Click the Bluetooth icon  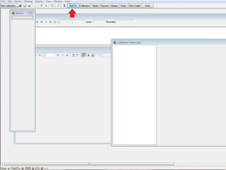tap(64, 6)
